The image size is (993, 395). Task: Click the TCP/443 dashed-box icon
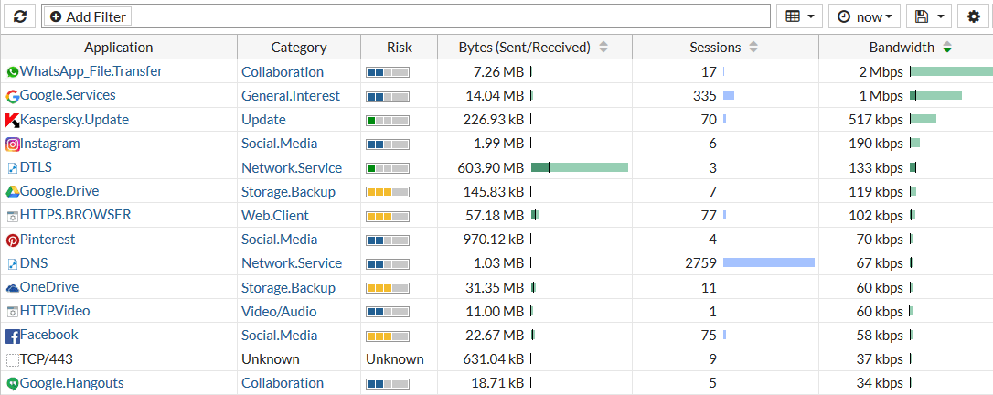click(x=13, y=360)
